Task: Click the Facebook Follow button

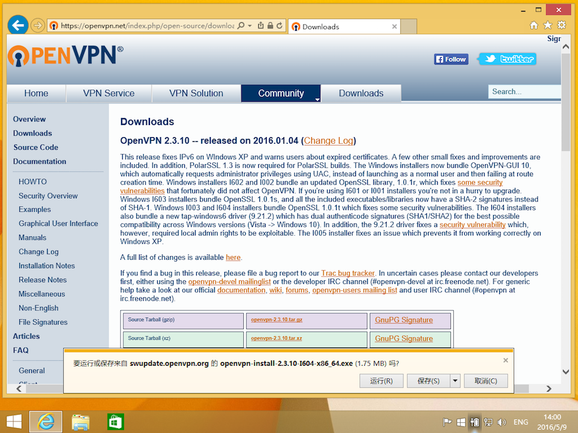Action: [x=451, y=60]
